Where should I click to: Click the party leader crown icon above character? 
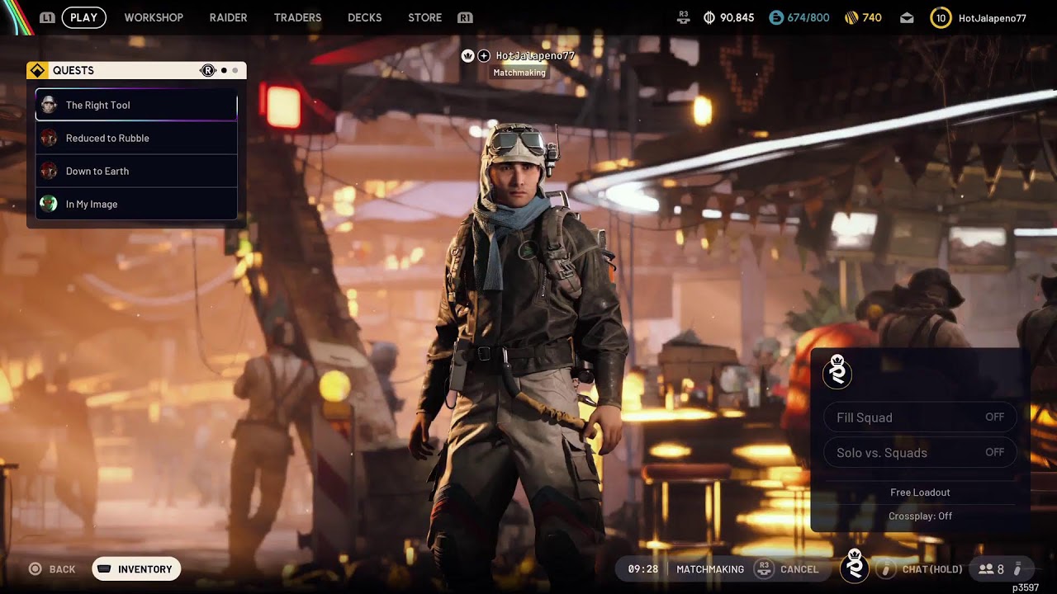[468, 55]
